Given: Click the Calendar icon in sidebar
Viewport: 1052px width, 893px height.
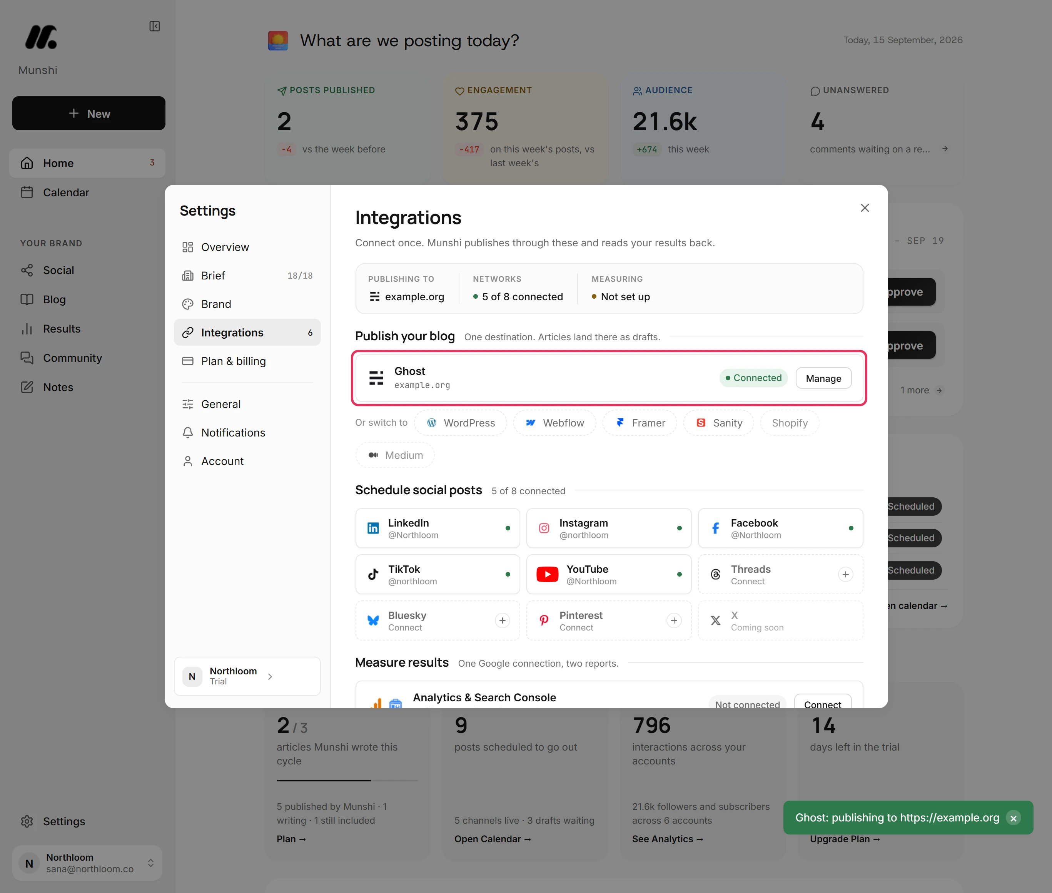Looking at the screenshot, I should pos(27,192).
